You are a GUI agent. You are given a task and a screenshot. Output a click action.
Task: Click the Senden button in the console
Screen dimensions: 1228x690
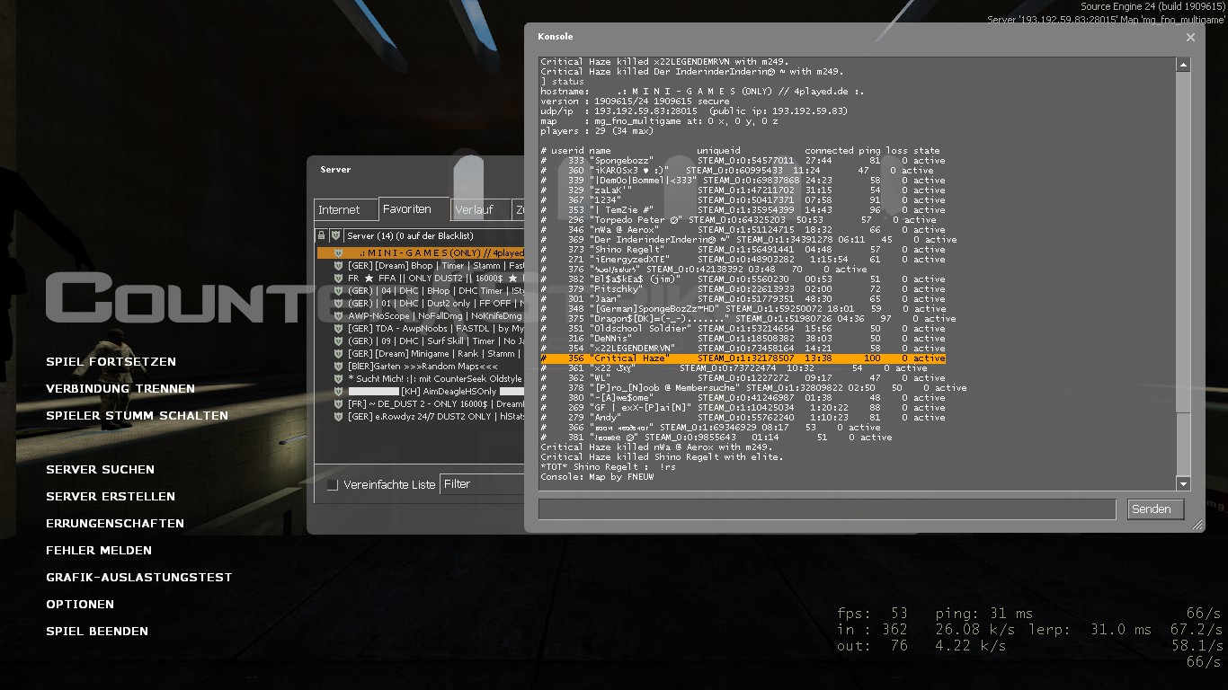(x=1155, y=509)
